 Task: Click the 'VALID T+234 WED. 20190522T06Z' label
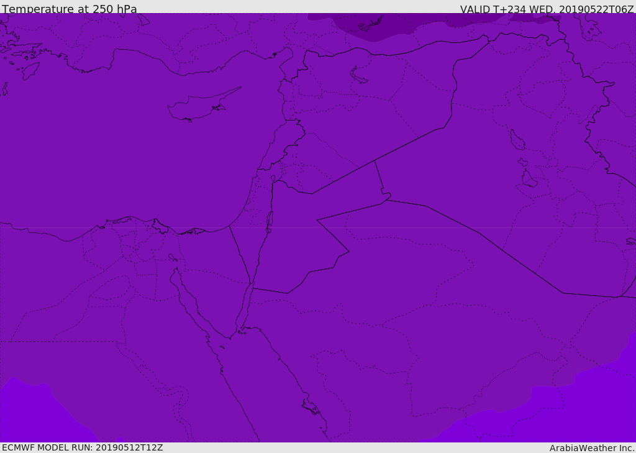(547, 9)
